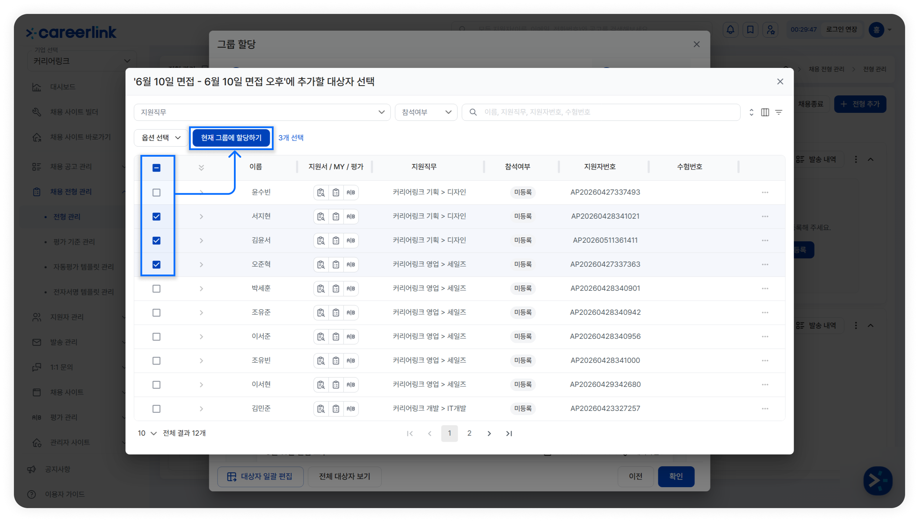Open 이용자 가이드 in the sidebar
919x522 pixels.
[64, 494]
